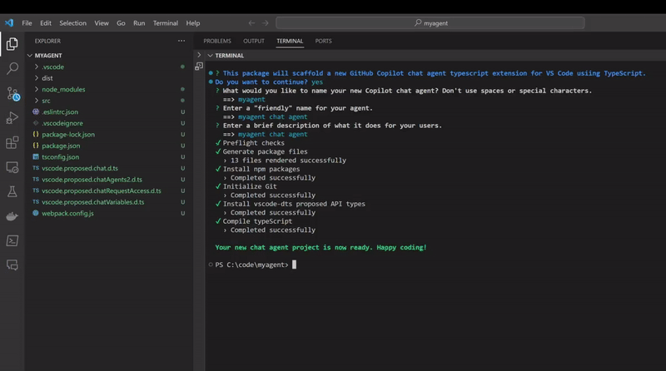The image size is (666, 371).
Task: Open the Help menu
Action: coord(193,23)
